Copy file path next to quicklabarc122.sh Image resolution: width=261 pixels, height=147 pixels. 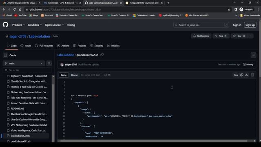(102, 55)
